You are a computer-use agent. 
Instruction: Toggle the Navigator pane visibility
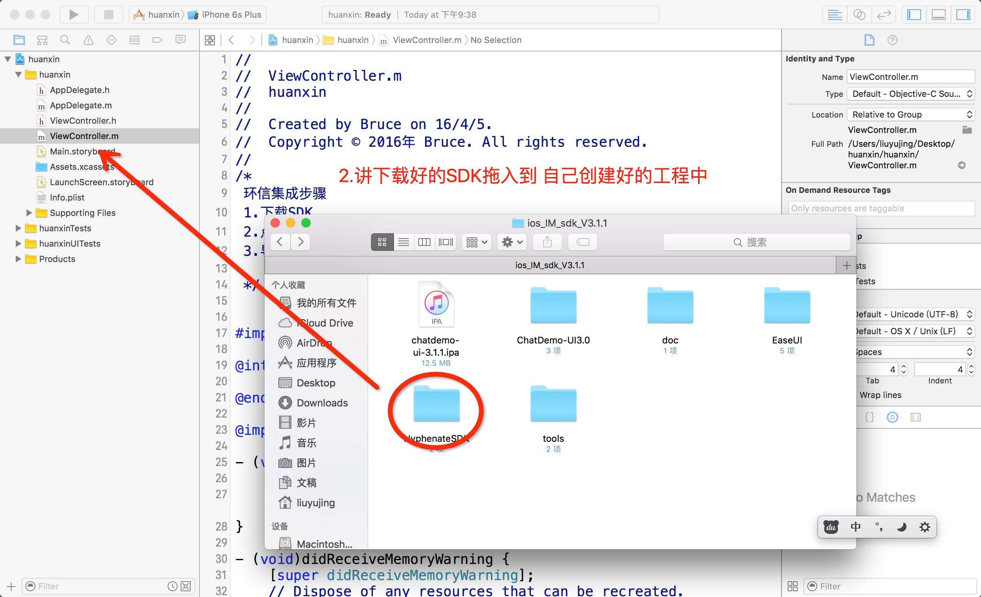tap(914, 15)
